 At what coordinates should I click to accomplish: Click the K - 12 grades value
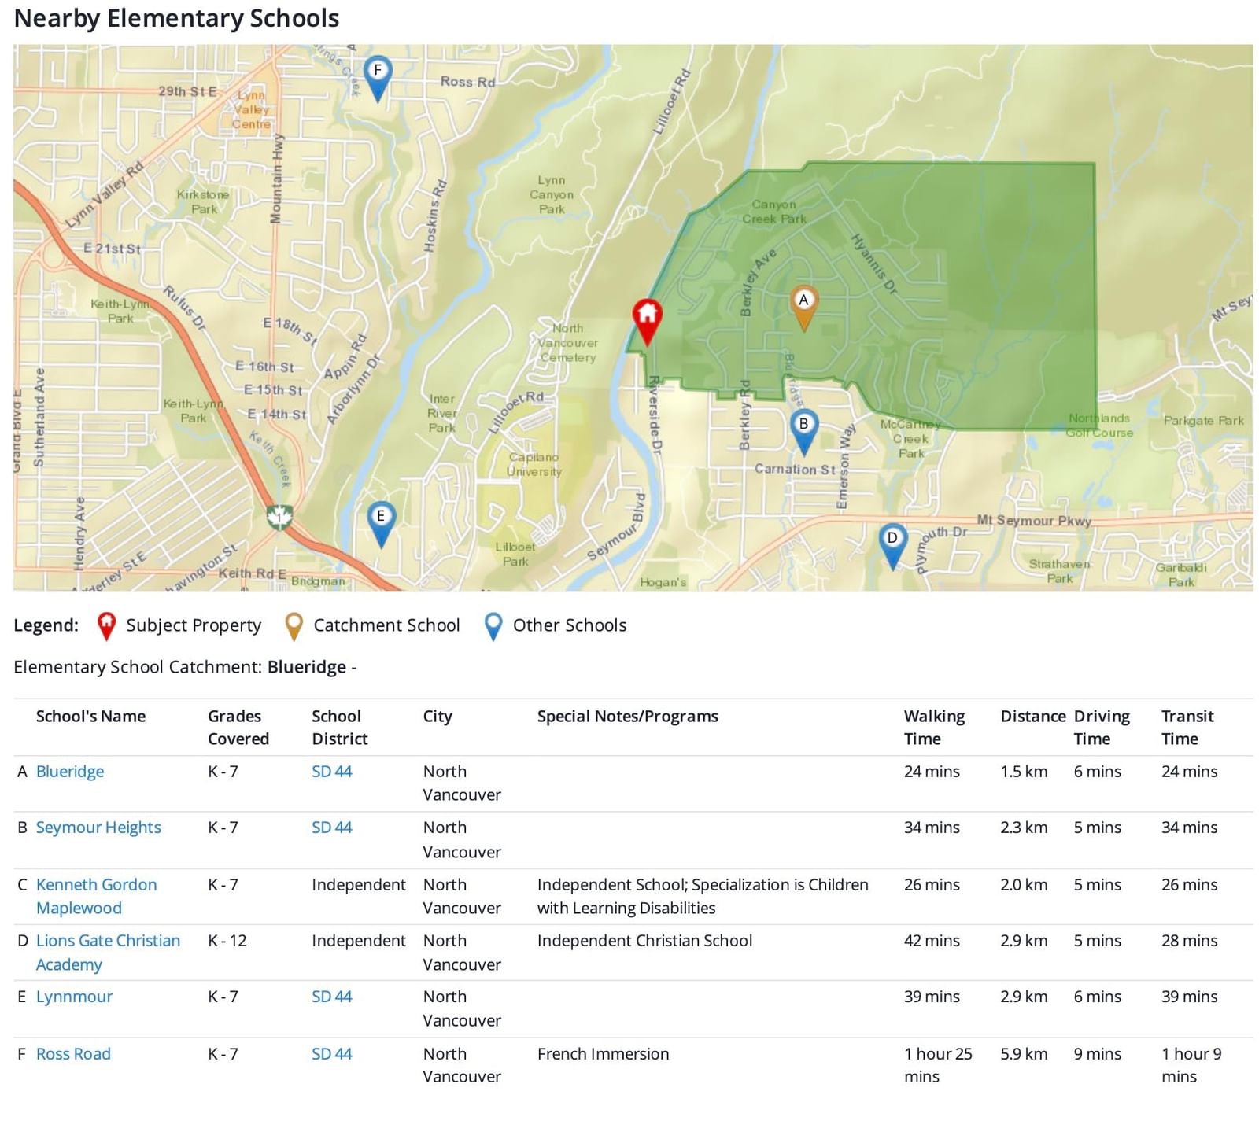click(227, 941)
